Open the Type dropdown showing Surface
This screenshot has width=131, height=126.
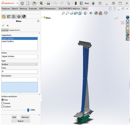click(20, 64)
